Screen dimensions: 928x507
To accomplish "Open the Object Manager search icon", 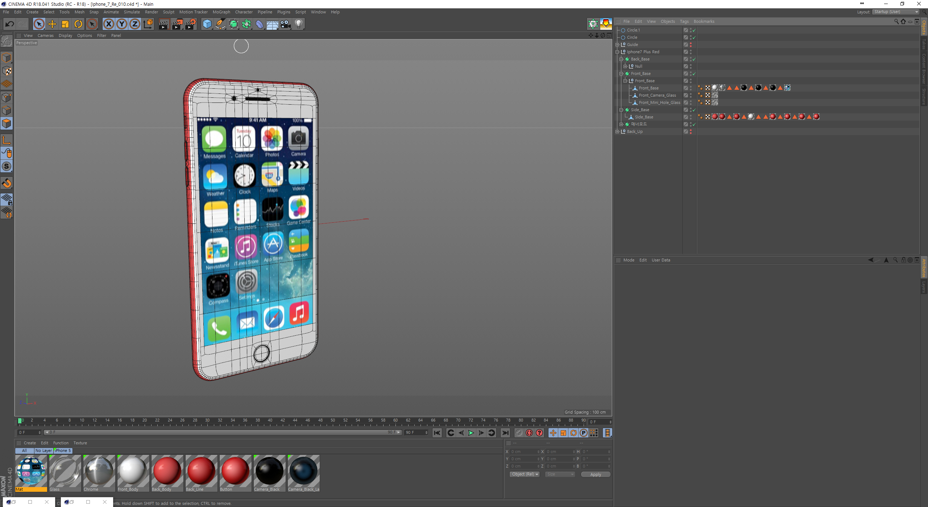I will [896, 21].
